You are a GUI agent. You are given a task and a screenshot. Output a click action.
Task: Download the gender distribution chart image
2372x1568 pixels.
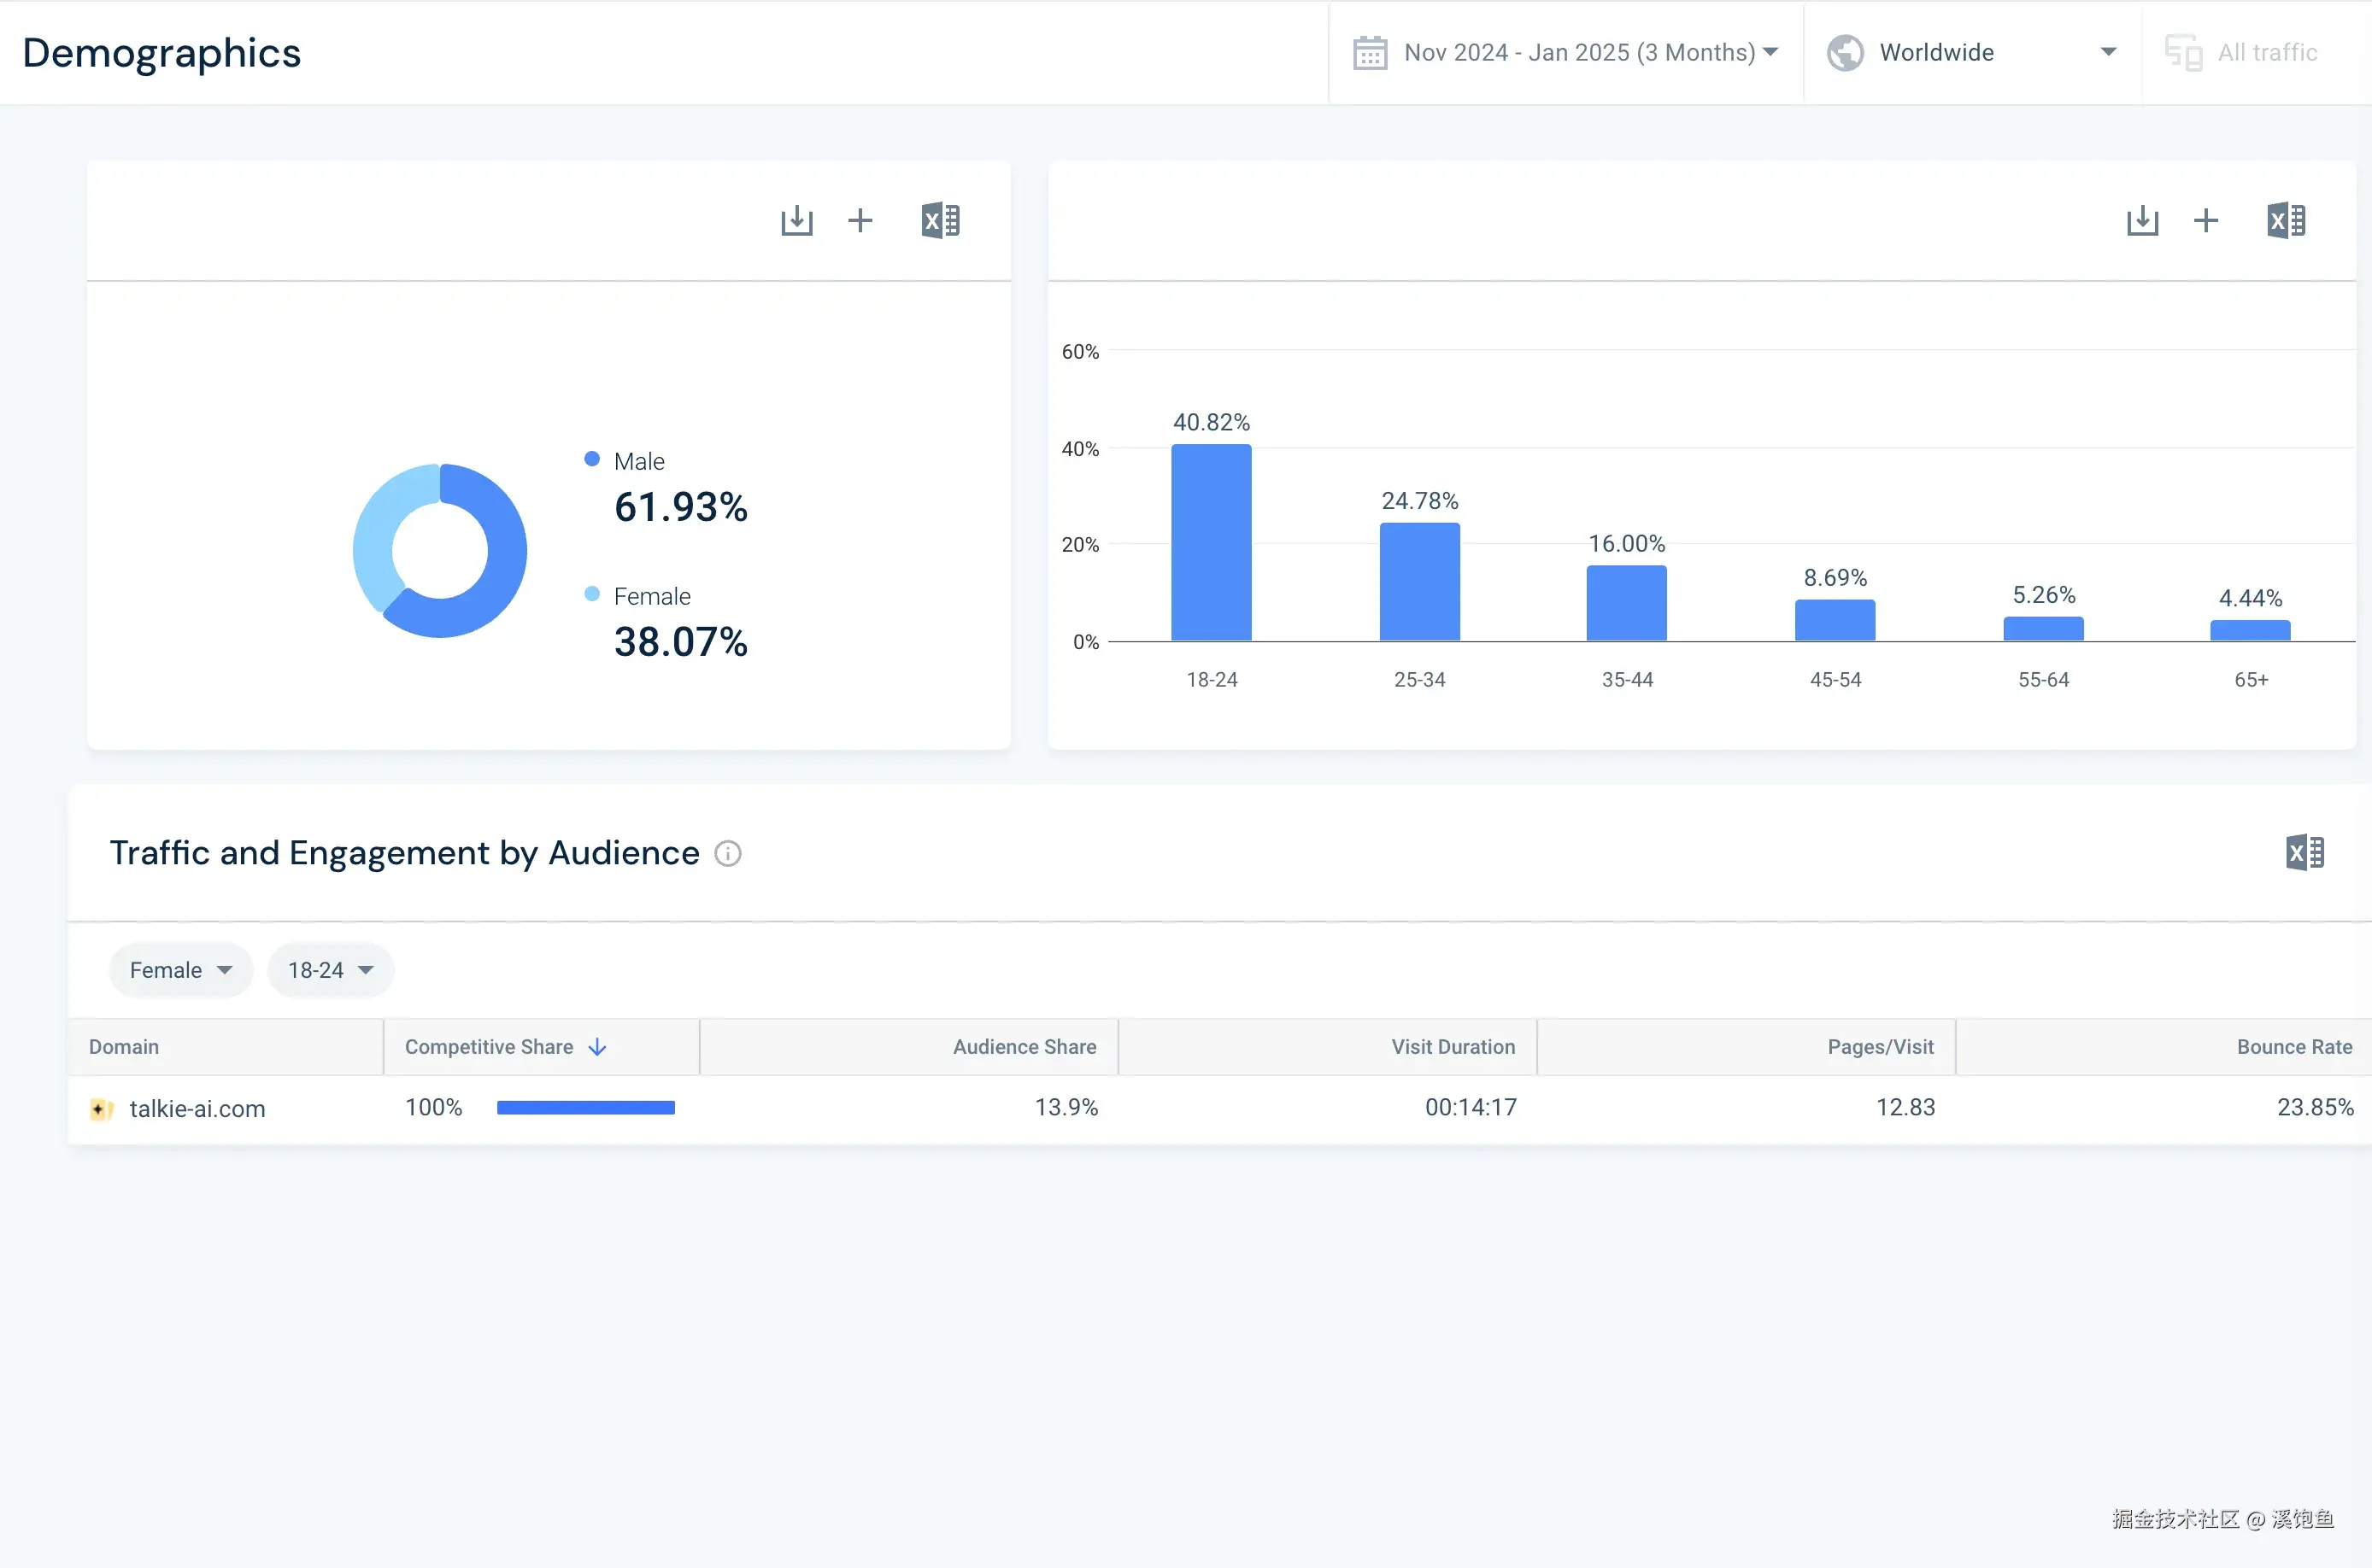pos(796,220)
